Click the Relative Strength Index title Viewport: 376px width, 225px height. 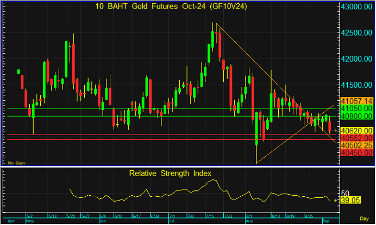pyautogui.click(x=170, y=173)
